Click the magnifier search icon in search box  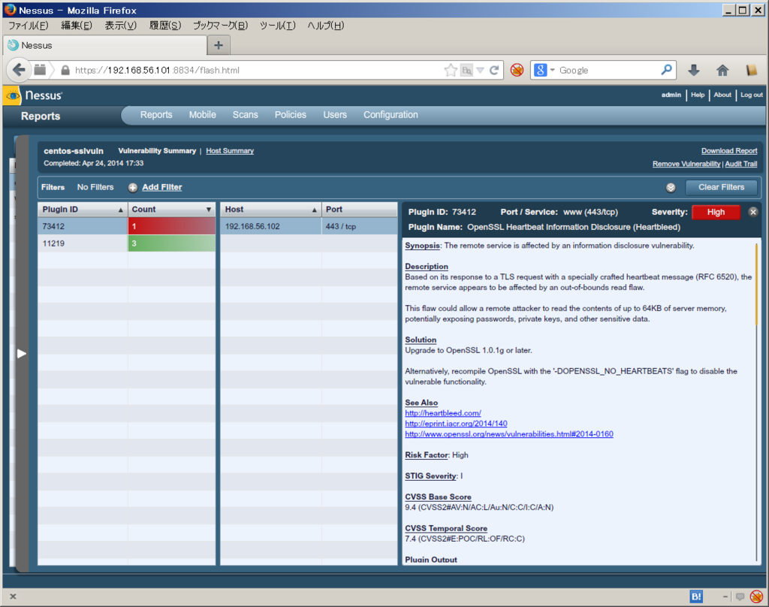pos(666,70)
